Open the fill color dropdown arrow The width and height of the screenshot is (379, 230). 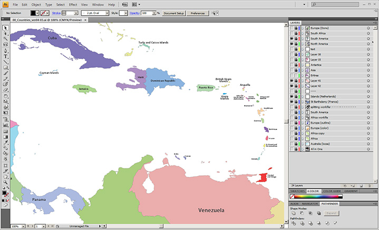coord(38,13)
